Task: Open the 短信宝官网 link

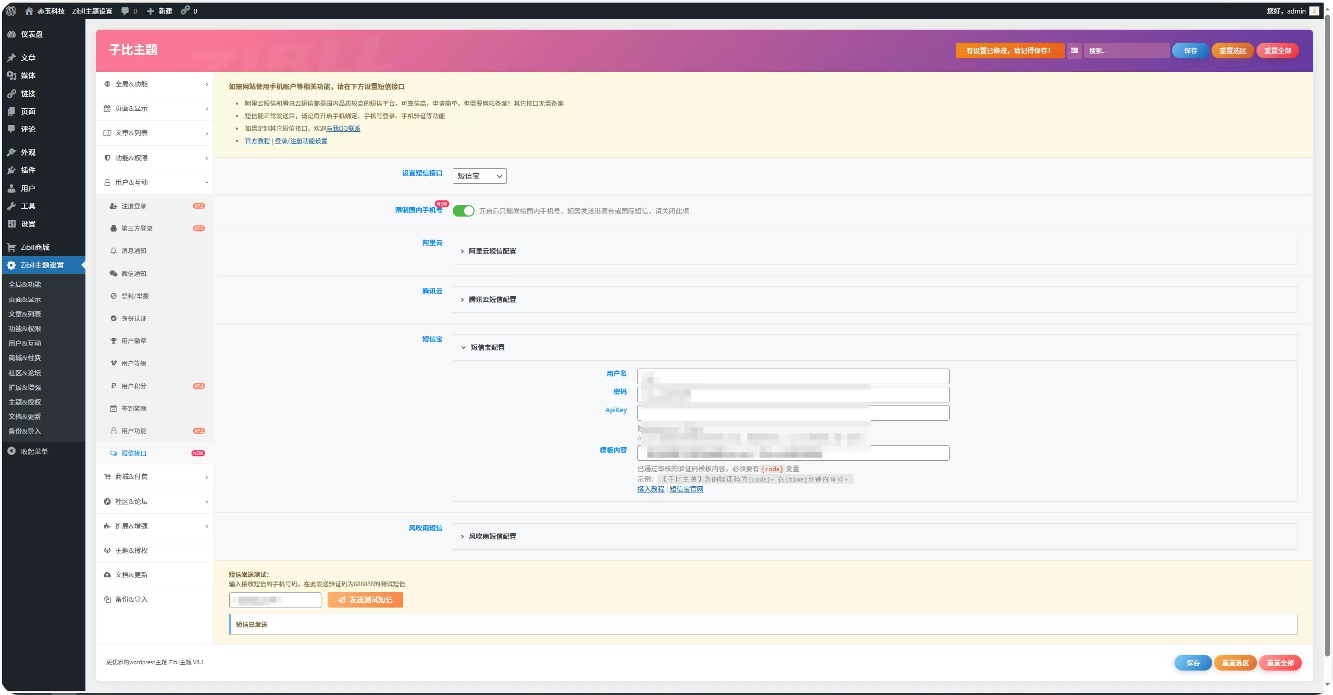Action: pyautogui.click(x=686, y=489)
